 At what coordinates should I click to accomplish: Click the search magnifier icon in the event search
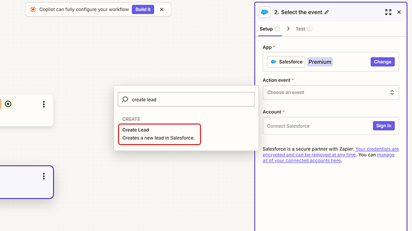(125, 99)
